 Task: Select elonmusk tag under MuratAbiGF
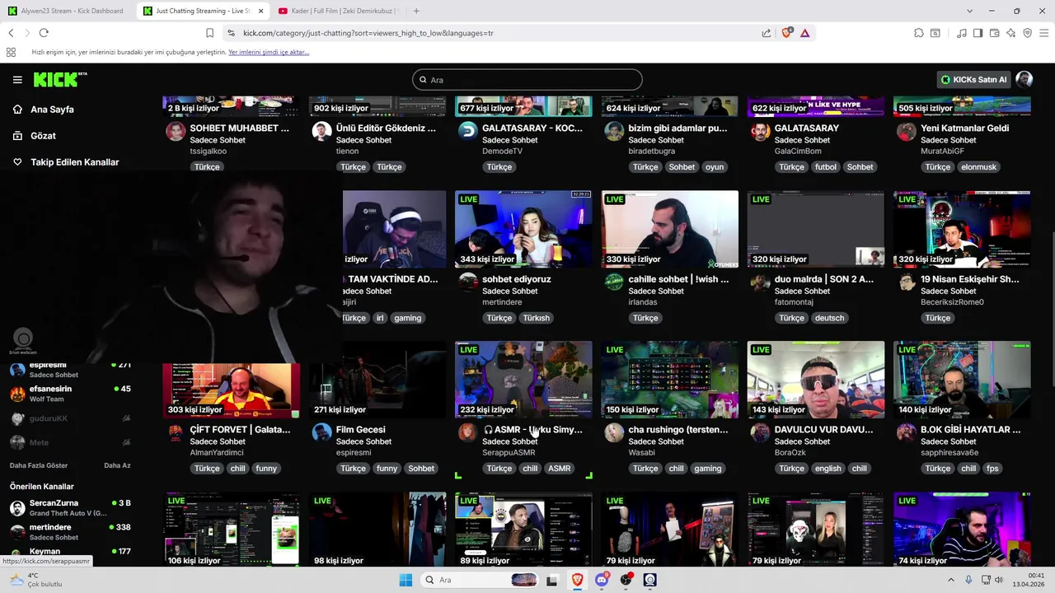click(978, 167)
